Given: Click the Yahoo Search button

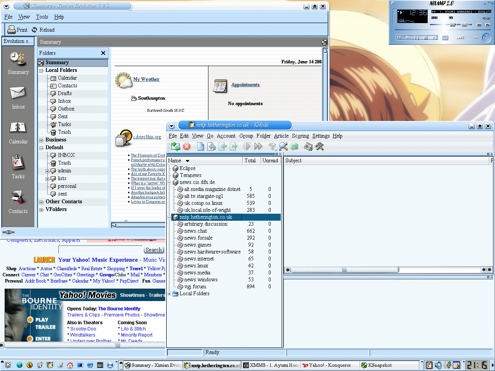Looking at the screenshot, I should [x=154, y=250].
